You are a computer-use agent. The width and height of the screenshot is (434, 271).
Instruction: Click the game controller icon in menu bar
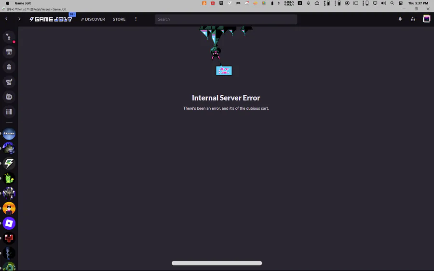coord(238,3)
